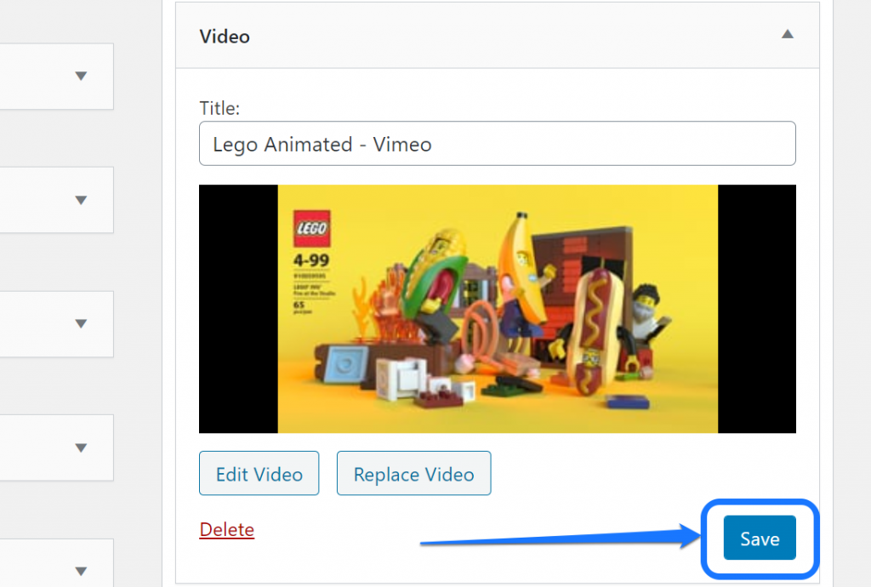Save the Video widget settings
The image size is (871, 587).
[x=760, y=538]
